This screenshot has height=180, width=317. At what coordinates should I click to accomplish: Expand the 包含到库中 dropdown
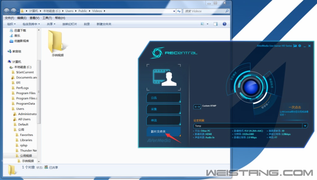[x=31, y=24]
